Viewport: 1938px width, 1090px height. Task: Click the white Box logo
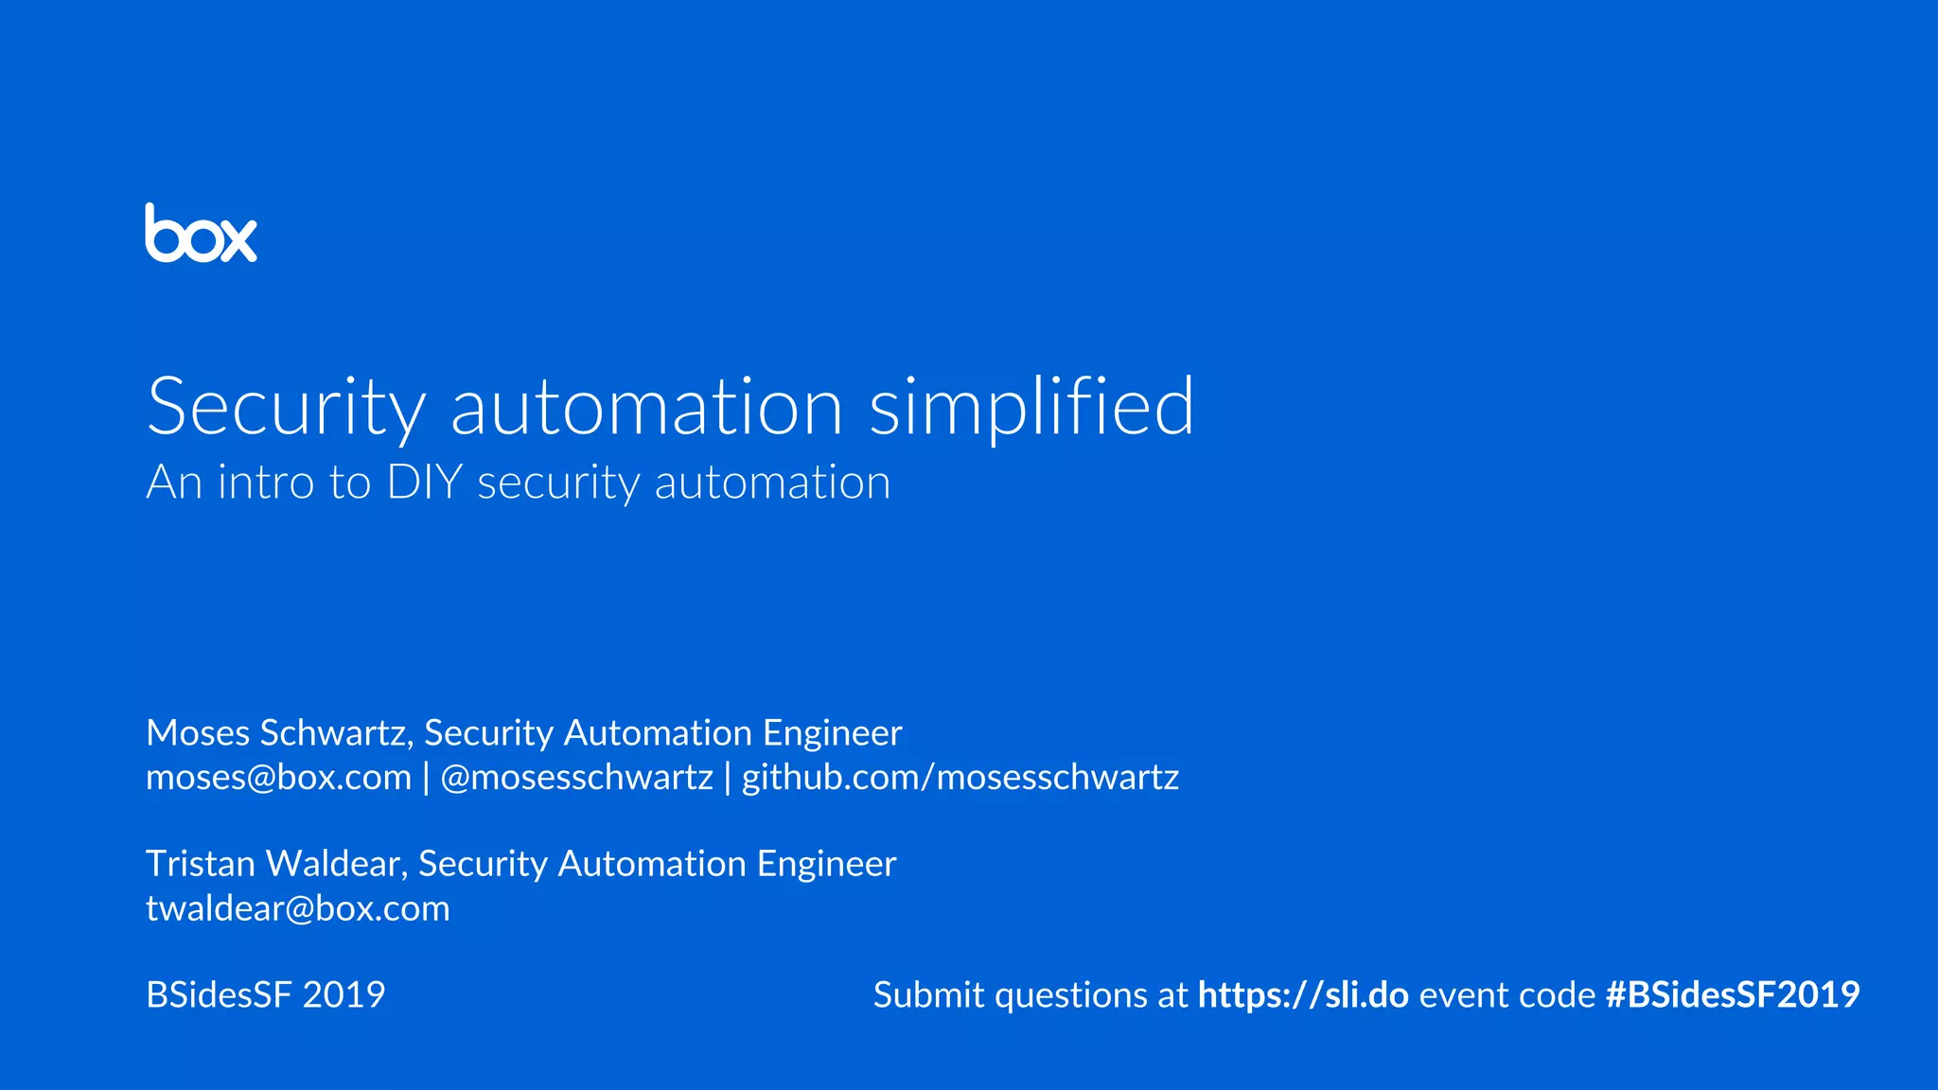click(201, 233)
